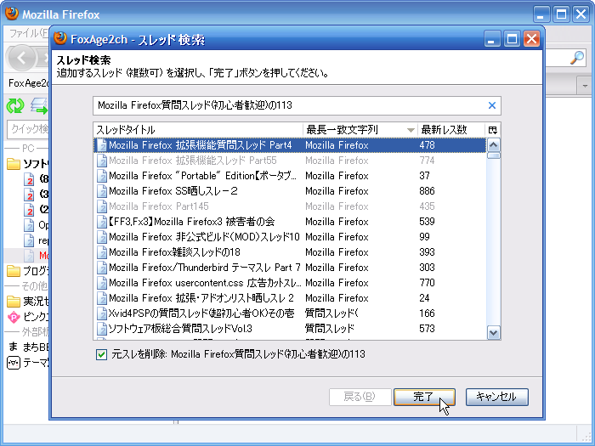
Task: Click the green refresh icon in sidebar
Action: click(x=15, y=105)
